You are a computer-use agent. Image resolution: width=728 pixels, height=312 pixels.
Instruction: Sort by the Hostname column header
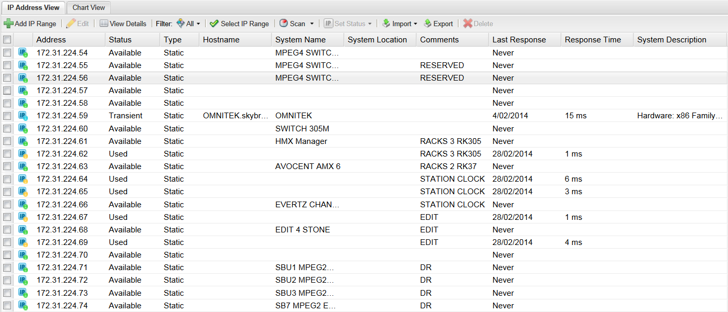[x=235, y=40]
